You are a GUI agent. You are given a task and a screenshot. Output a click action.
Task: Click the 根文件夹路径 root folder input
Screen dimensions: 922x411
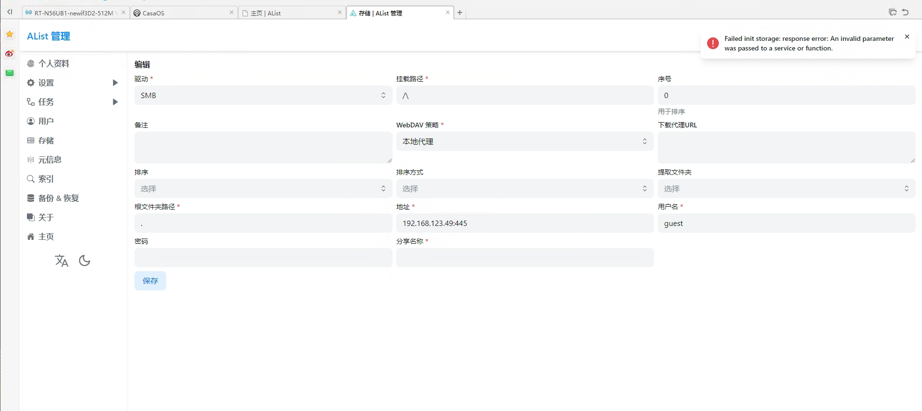click(x=263, y=223)
